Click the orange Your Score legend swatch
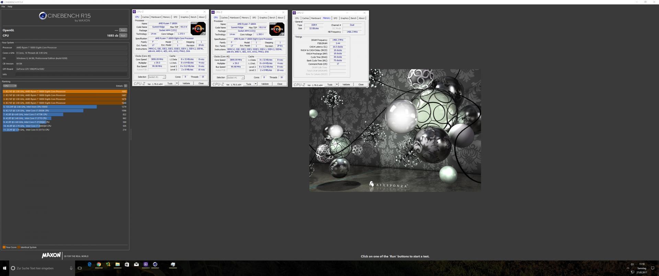This screenshot has width=659, height=276. 4,247
